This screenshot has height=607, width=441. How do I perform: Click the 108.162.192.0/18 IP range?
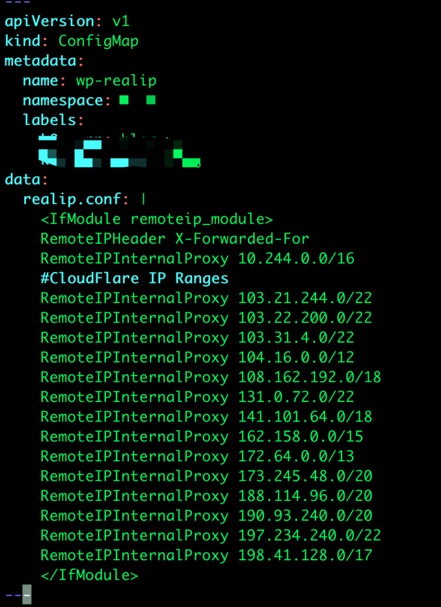pos(310,377)
